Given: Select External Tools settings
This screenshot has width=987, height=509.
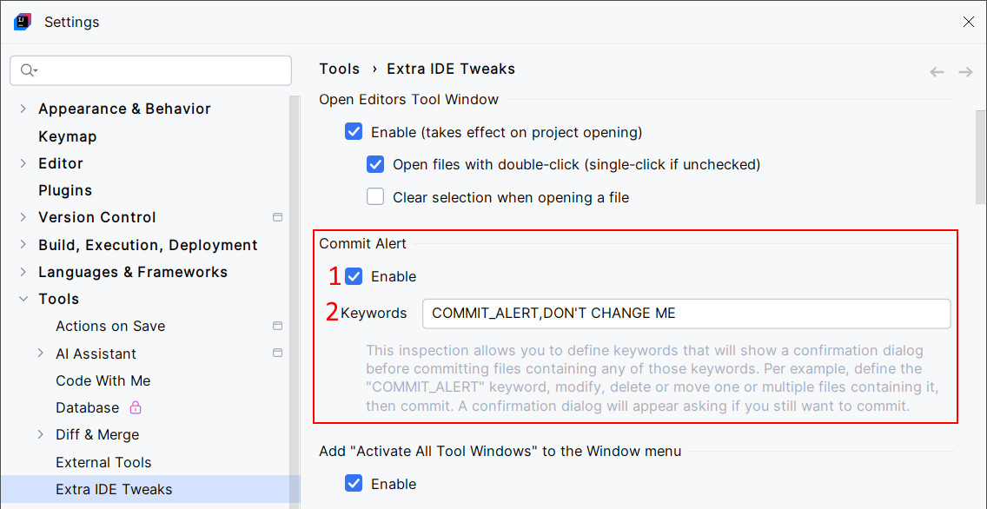Looking at the screenshot, I should [104, 462].
